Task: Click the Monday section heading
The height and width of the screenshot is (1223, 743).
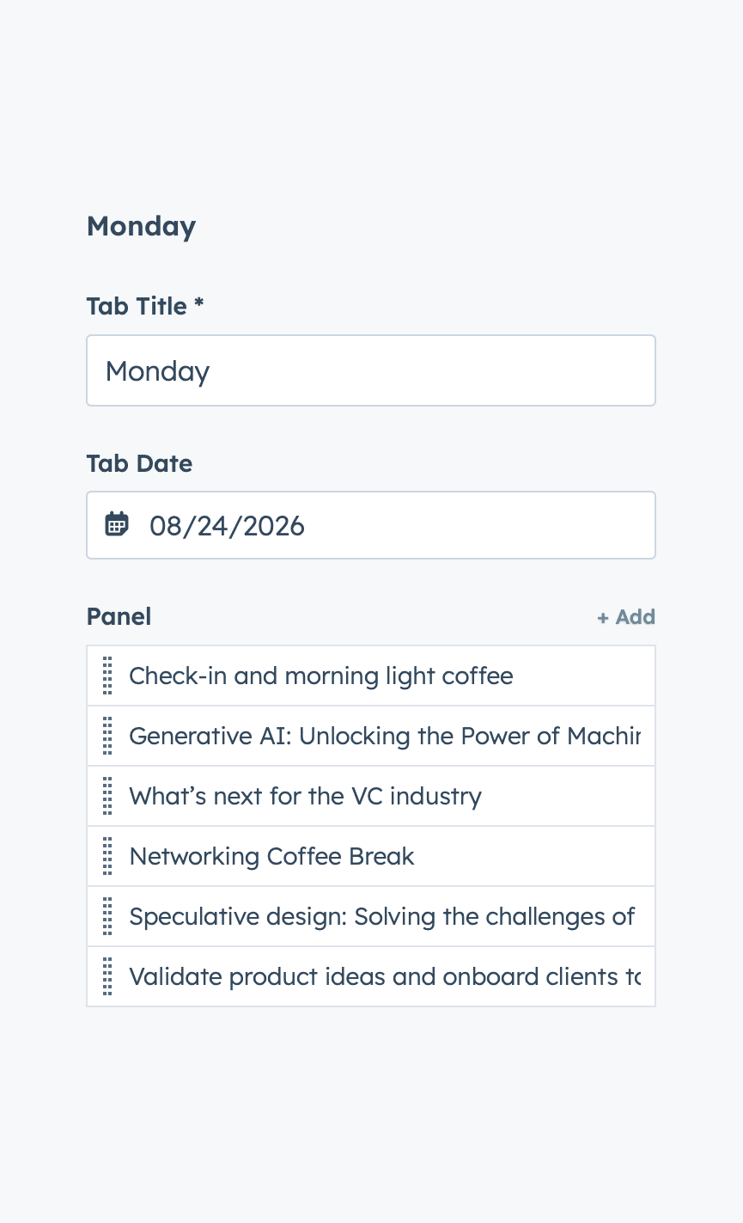Action: 141,226
